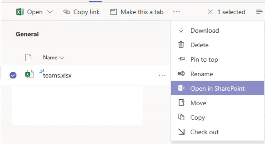This screenshot has width=265, height=144.
Task: Expand the Open dropdown chevron
Action: point(50,12)
